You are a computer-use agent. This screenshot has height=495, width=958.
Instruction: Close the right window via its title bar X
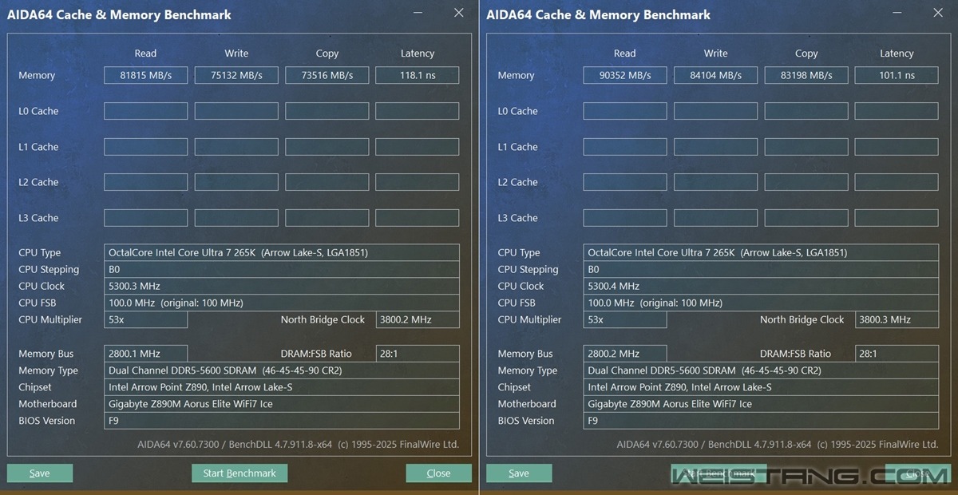tap(937, 13)
